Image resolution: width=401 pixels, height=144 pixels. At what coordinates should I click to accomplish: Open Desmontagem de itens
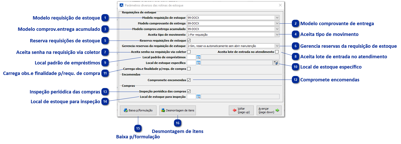point(178,110)
